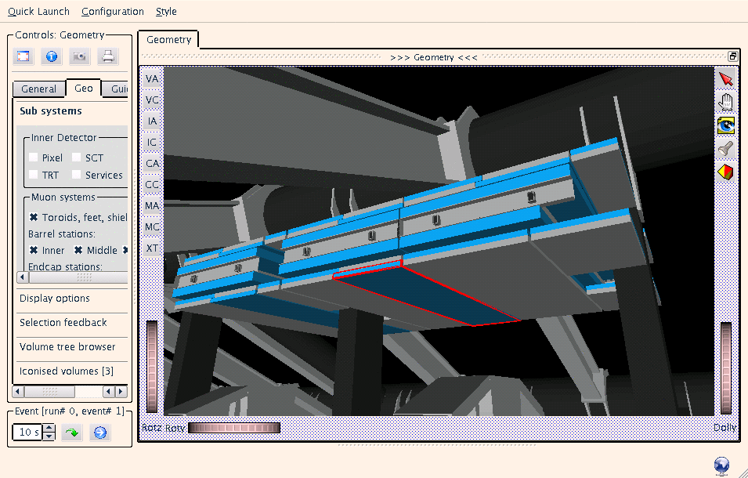
Task: Uncheck the Inner barrel stations checkbox
Action: (34, 250)
